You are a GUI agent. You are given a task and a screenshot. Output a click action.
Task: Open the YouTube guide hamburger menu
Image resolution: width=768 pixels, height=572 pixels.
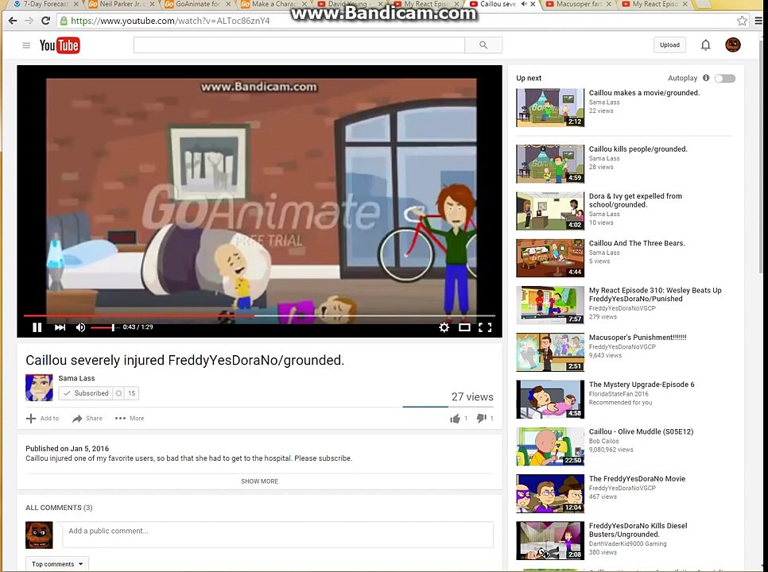pos(26,45)
